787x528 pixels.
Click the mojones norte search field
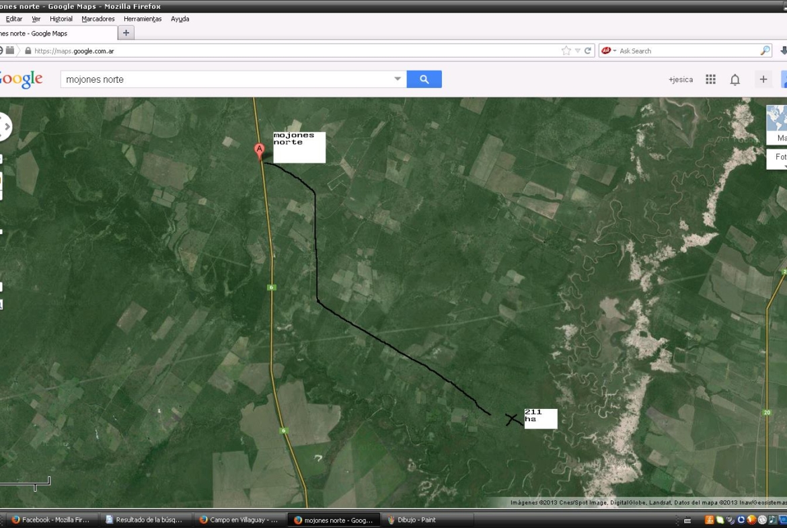[x=225, y=79]
